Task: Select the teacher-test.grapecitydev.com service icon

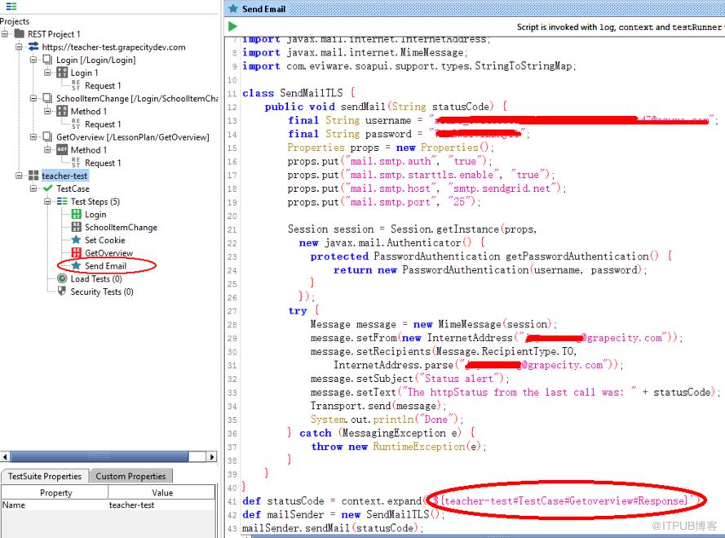Action: 33,47
